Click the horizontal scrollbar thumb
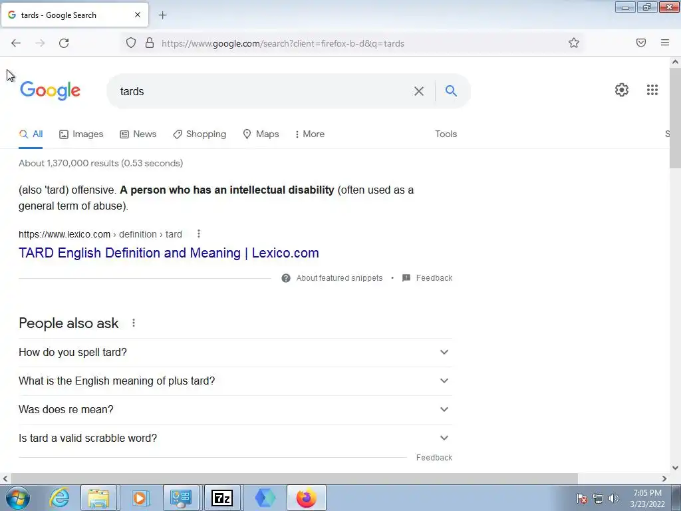The width and height of the screenshot is (681, 511). [x=293, y=478]
